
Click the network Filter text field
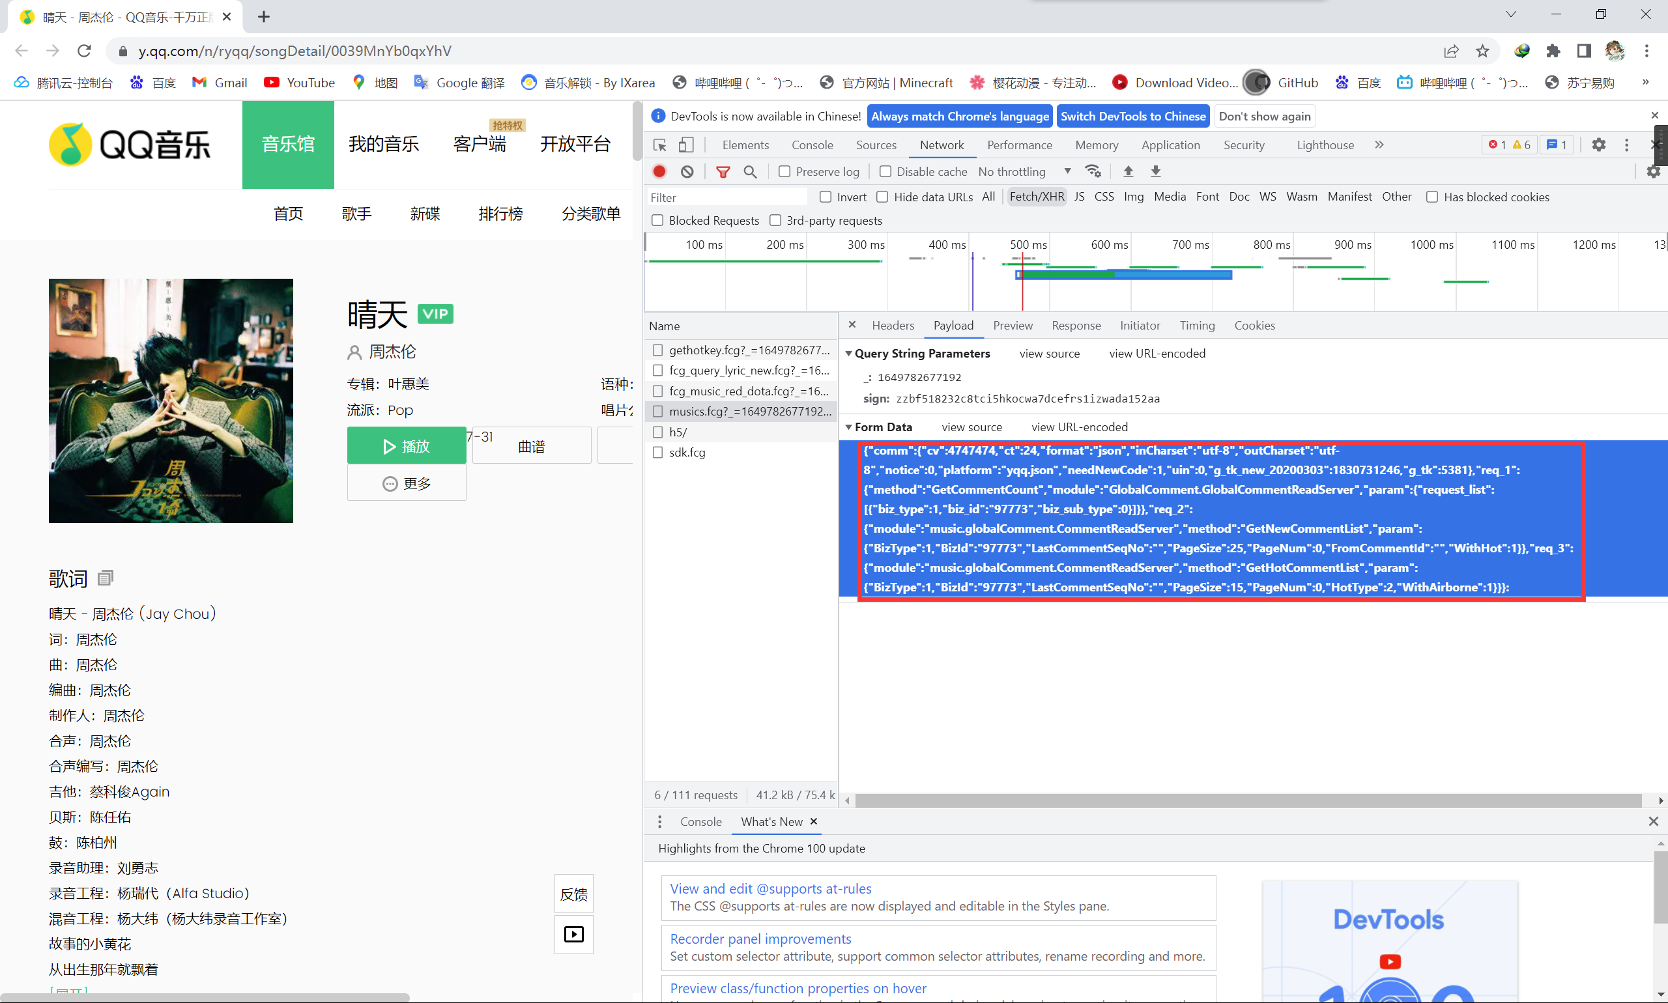[x=727, y=197]
